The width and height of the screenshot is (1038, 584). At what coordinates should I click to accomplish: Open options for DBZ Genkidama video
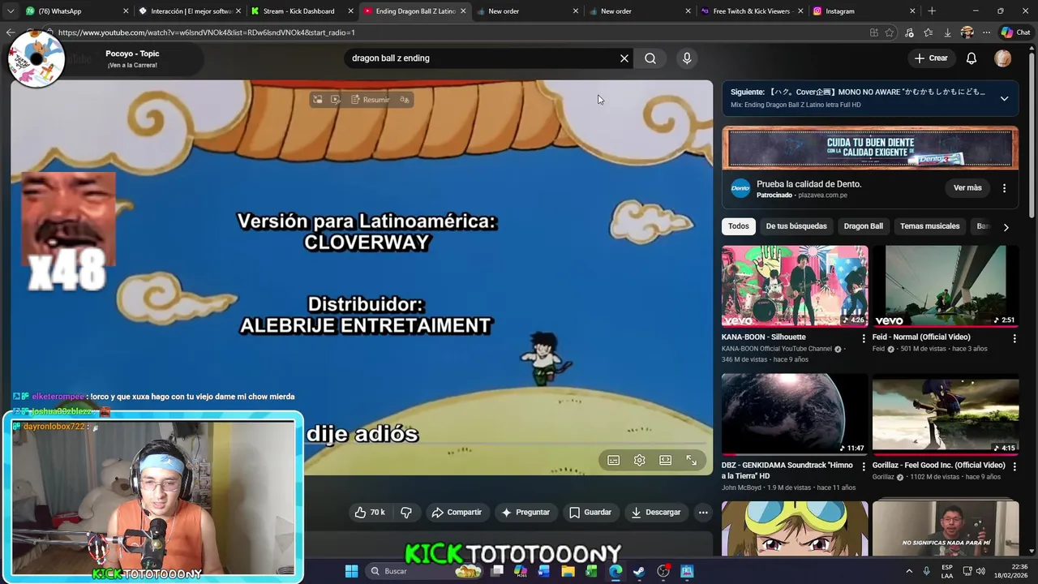863,466
